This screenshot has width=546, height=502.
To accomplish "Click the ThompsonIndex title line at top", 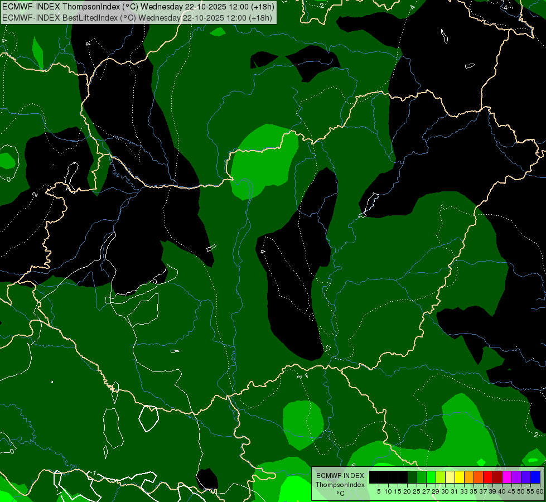I will 138,7.
